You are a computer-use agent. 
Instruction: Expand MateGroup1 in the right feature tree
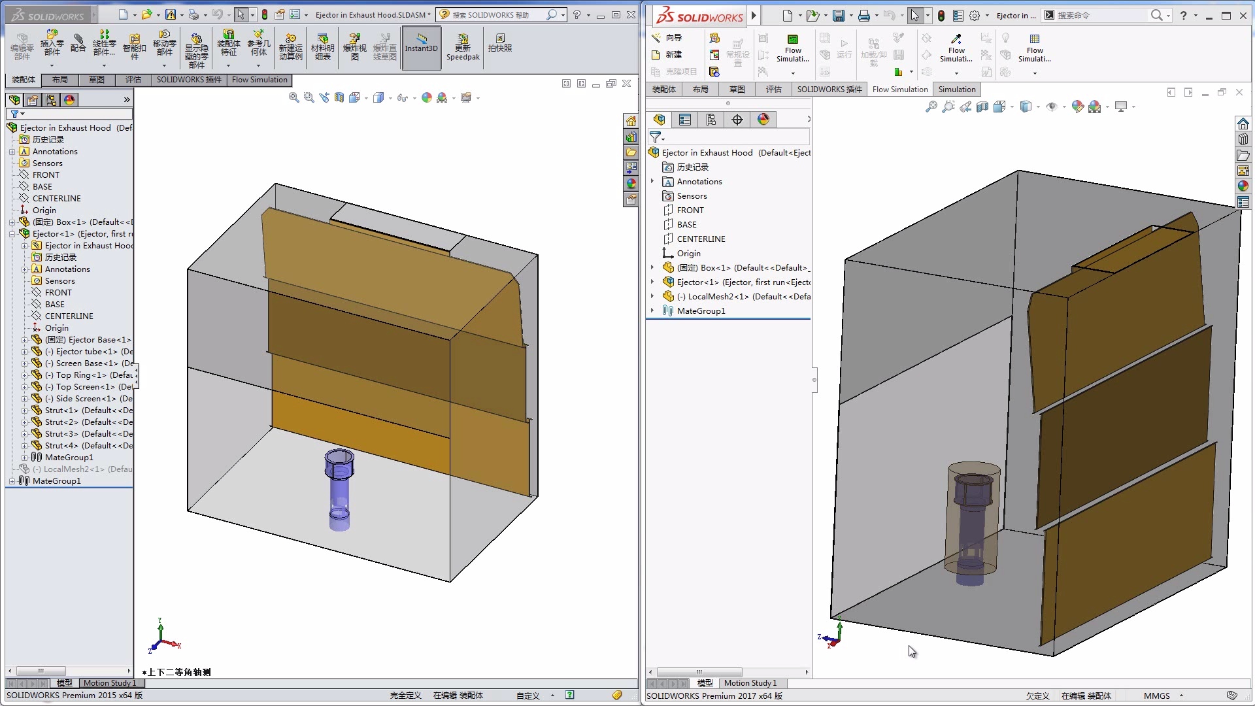653,311
